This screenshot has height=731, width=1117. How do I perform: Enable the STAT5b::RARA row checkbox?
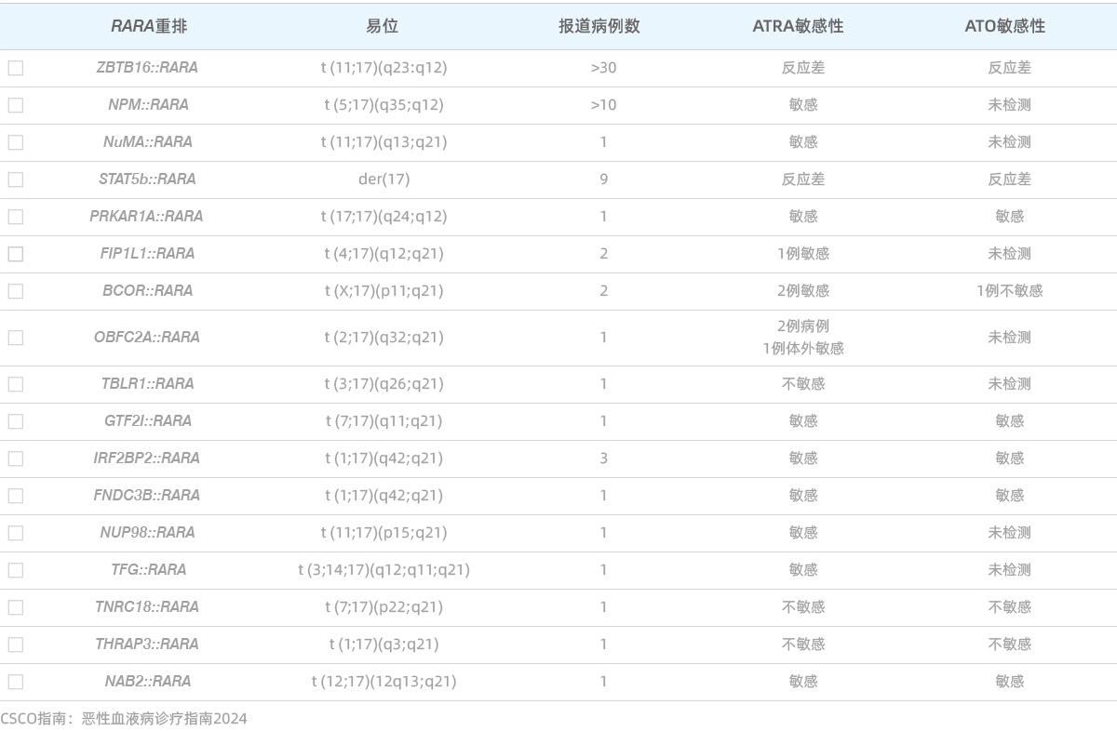click(x=16, y=179)
